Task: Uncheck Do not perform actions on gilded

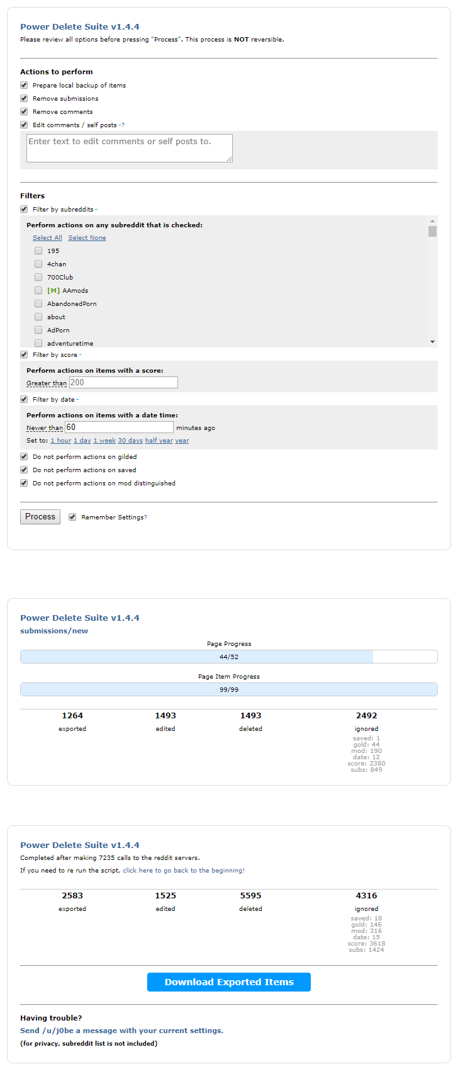Action: click(24, 456)
